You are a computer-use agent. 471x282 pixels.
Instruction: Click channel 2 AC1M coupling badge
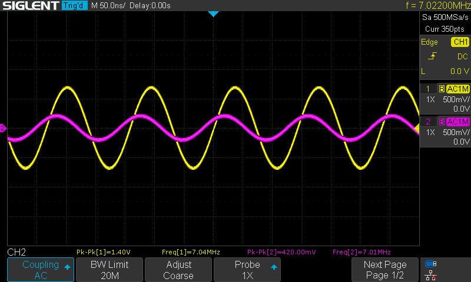(458, 122)
